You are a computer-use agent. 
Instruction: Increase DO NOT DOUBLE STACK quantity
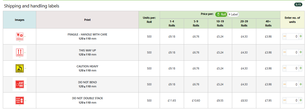point(301,100)
